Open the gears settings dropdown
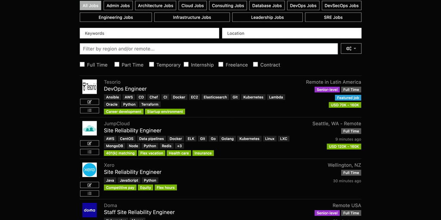 pyautogui.click(x=351, y=49)
